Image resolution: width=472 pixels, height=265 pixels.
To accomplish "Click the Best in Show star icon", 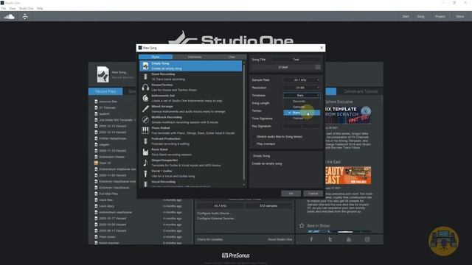I will coord(302,225).
